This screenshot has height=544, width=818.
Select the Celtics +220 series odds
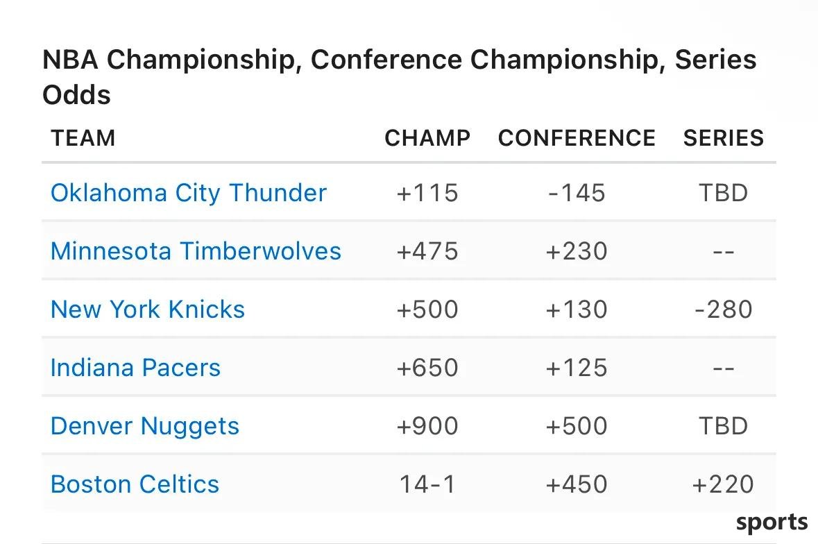coord(723,484)
